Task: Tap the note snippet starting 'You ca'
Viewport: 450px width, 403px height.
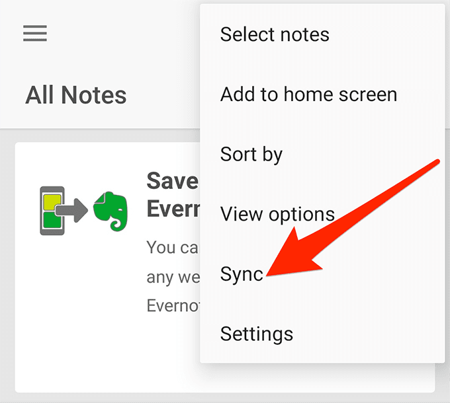Action: point(173,276)
